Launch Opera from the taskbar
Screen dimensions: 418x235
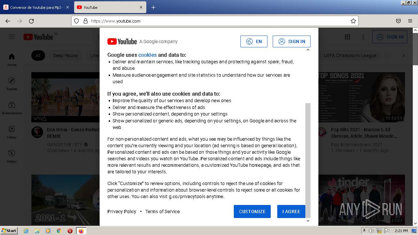pos(70,231)
